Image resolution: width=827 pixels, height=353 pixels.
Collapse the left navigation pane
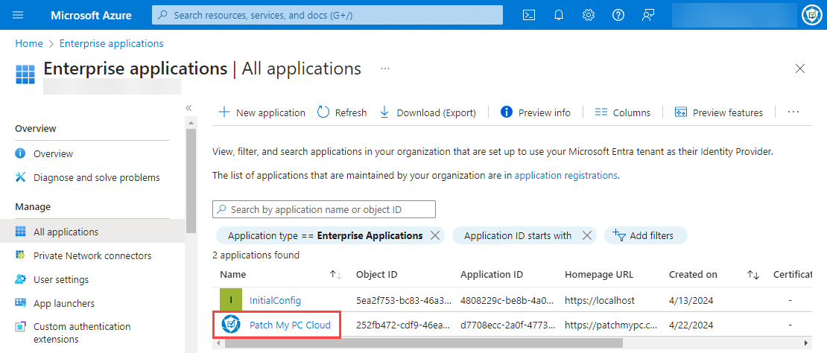189,108
